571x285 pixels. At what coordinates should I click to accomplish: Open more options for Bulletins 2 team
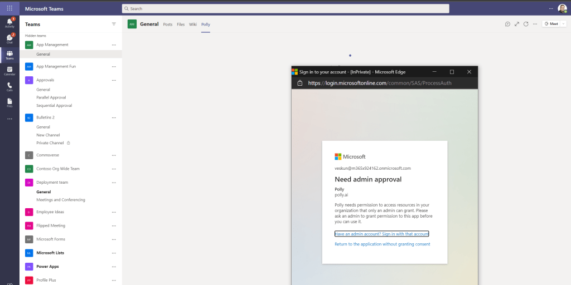point(114,118)
